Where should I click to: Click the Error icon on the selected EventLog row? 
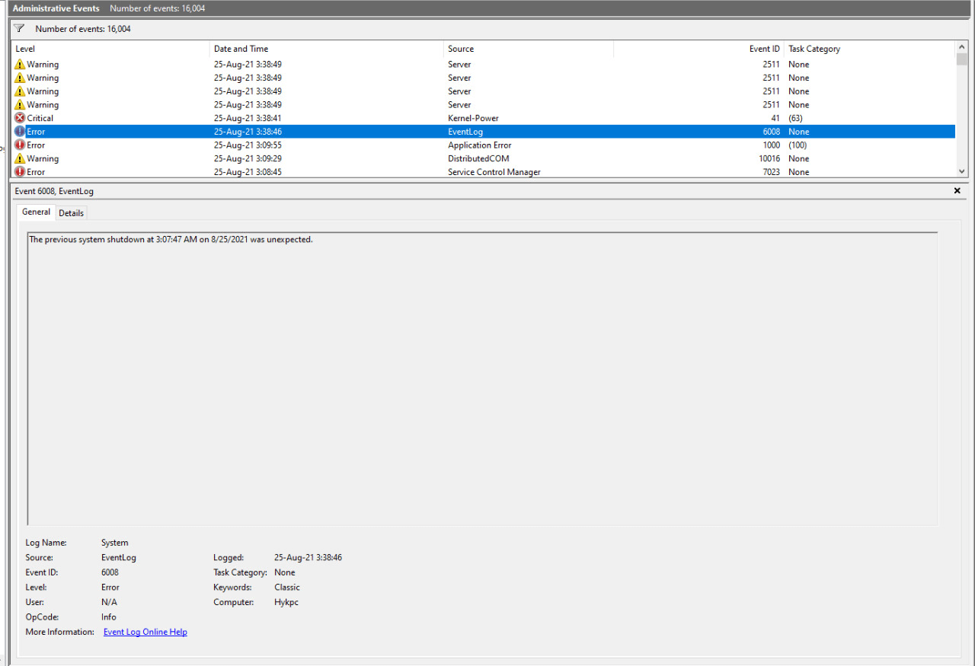pos(20,132)
